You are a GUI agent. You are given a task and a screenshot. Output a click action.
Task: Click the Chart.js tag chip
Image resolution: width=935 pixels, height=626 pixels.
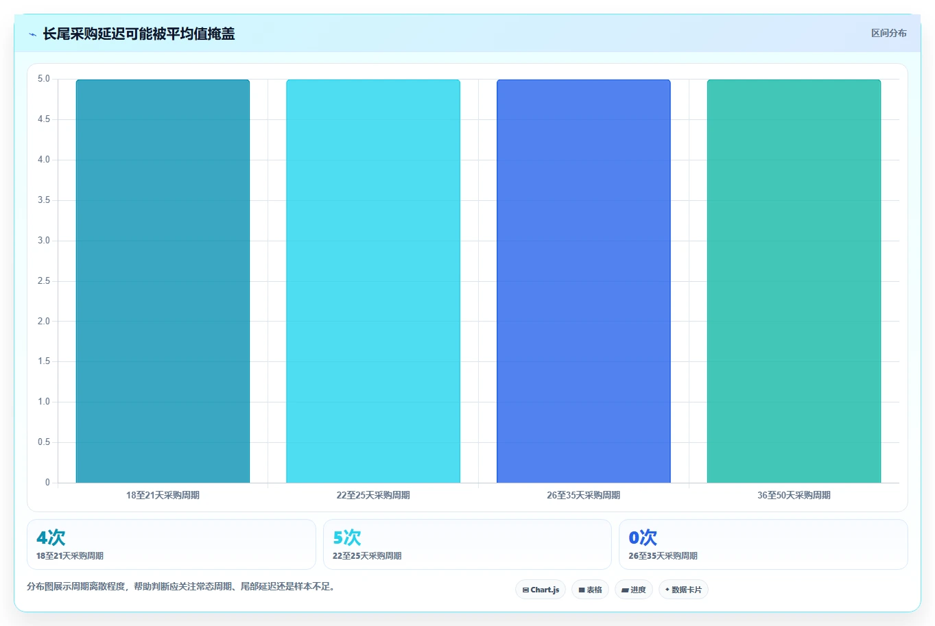[x=541, y=590]
